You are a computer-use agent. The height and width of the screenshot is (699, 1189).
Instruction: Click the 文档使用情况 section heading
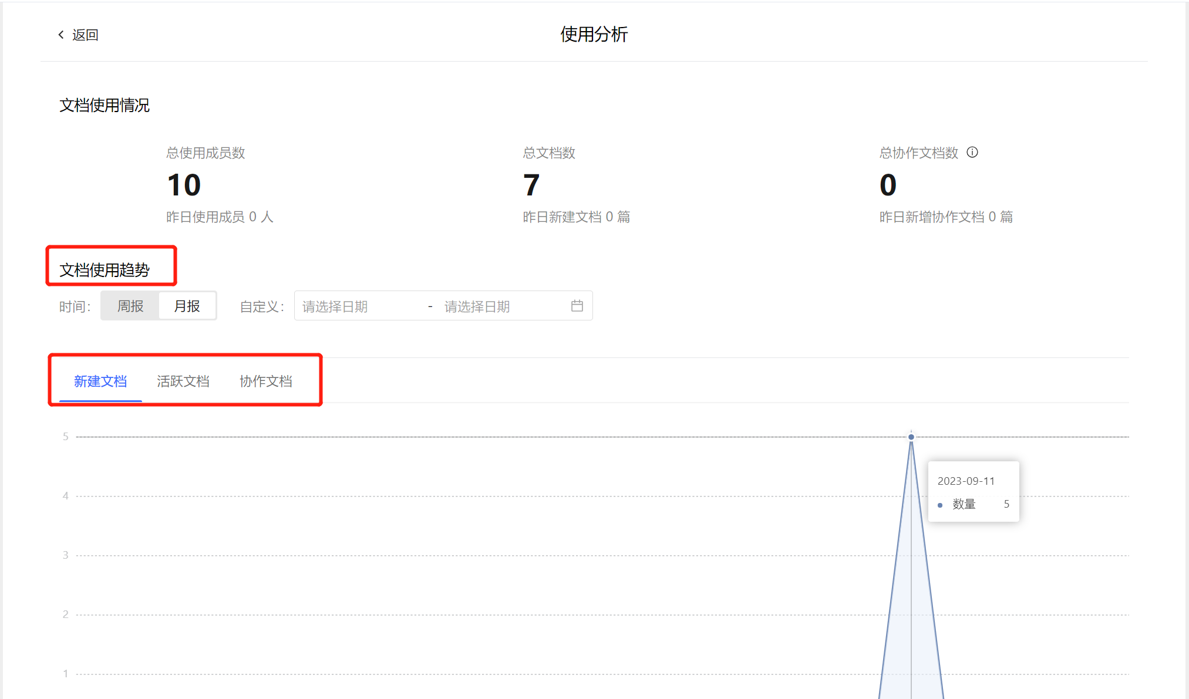tap(105, 106)
